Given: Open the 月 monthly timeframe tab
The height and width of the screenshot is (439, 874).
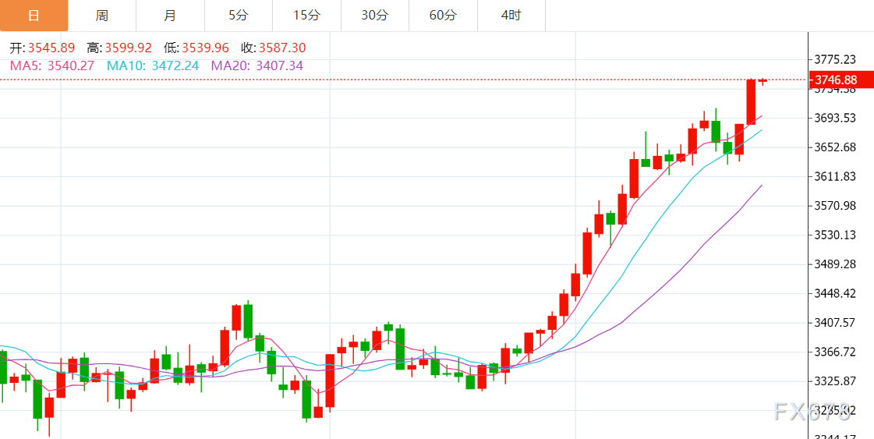Looking at the screenshot, I should (x=171, y=16).
